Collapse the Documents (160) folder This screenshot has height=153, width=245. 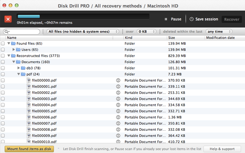click(14, 62)
